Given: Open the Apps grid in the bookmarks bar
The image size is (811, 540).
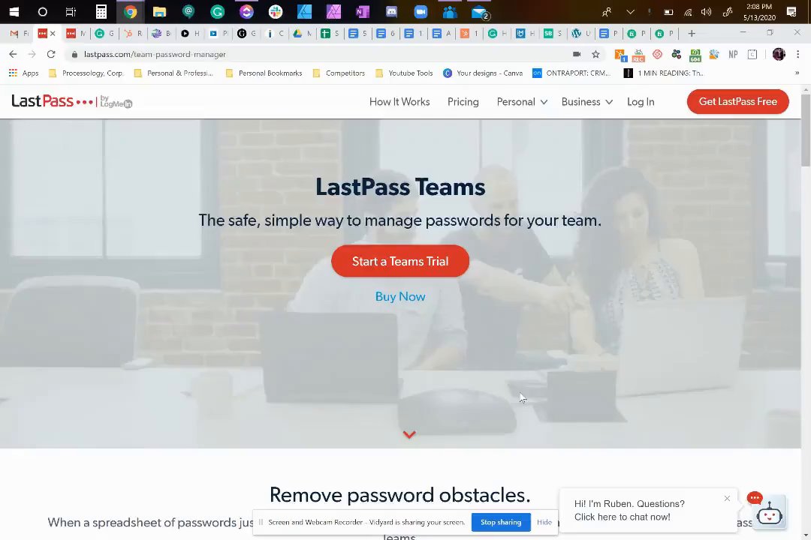Looking at the screenshot, I should coord(24,73).
